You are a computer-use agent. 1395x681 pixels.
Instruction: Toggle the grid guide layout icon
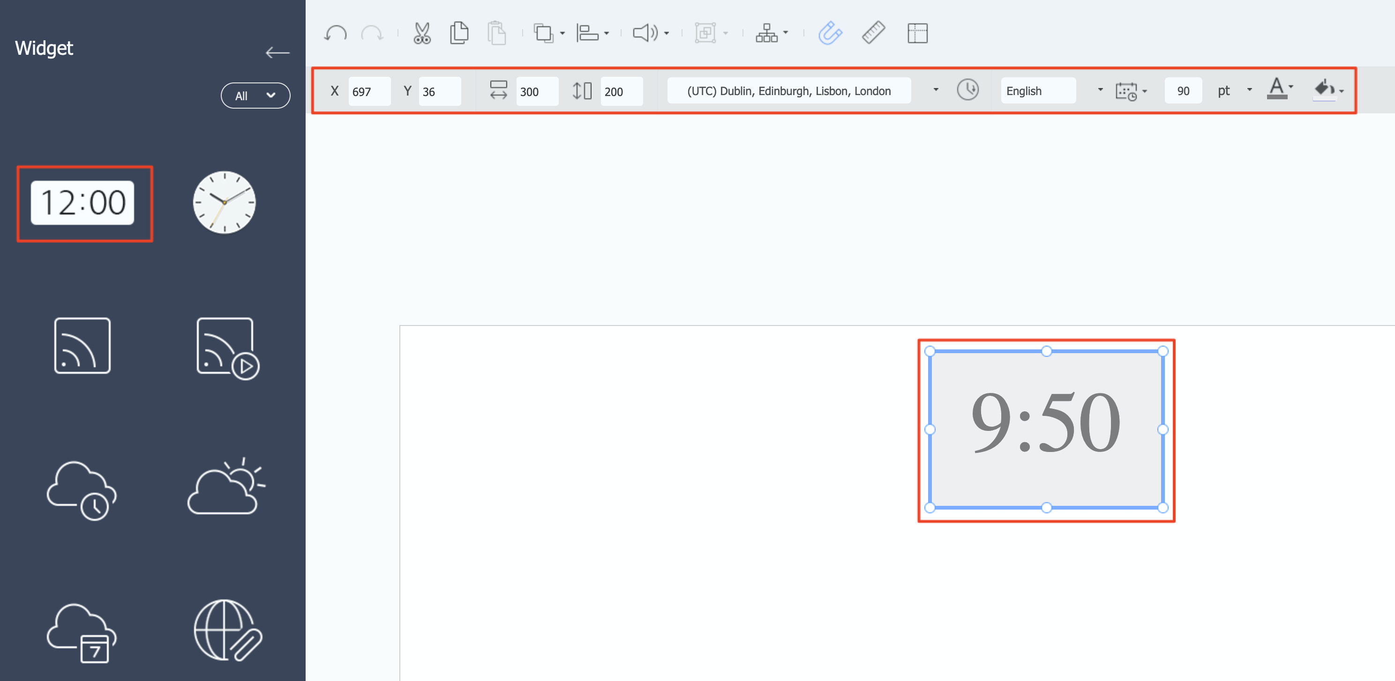point(917,34)
